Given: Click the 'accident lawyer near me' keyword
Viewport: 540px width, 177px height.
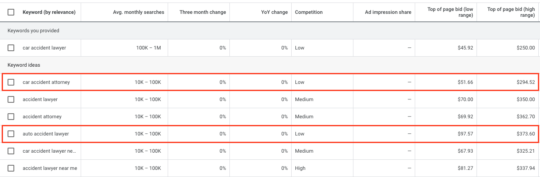Looking at the screenshot, I should click(50, 168).
